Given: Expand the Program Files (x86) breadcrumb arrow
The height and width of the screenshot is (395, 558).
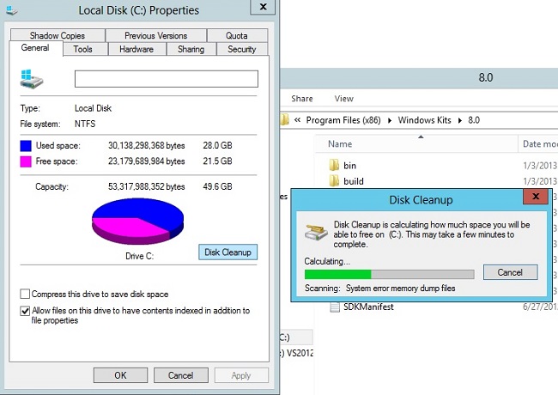Looking at the screenshot, I should (391, 119).
